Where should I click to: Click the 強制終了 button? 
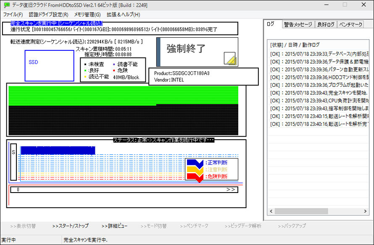(197, 52)
